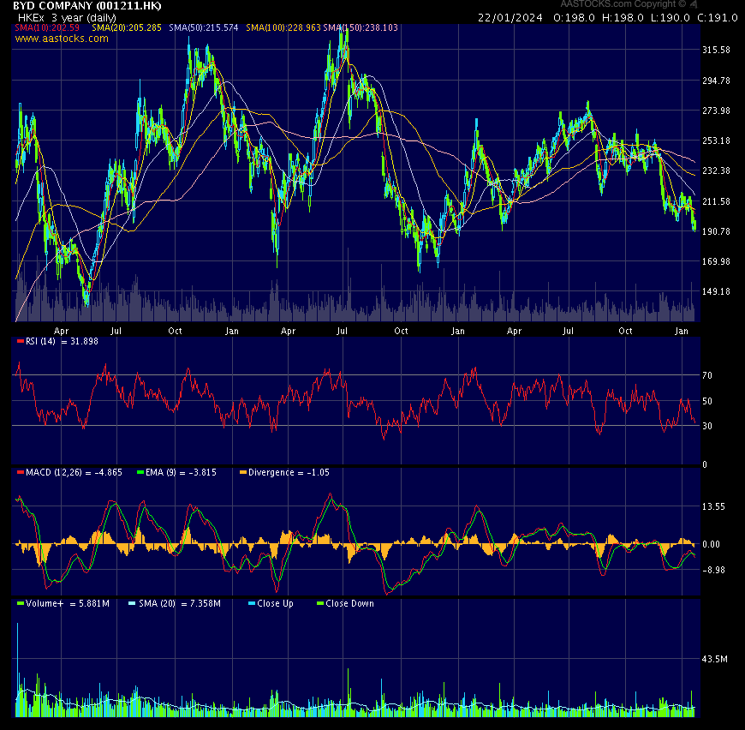Click the 13.55 label on MACD axis

click(x=713, y=506)
